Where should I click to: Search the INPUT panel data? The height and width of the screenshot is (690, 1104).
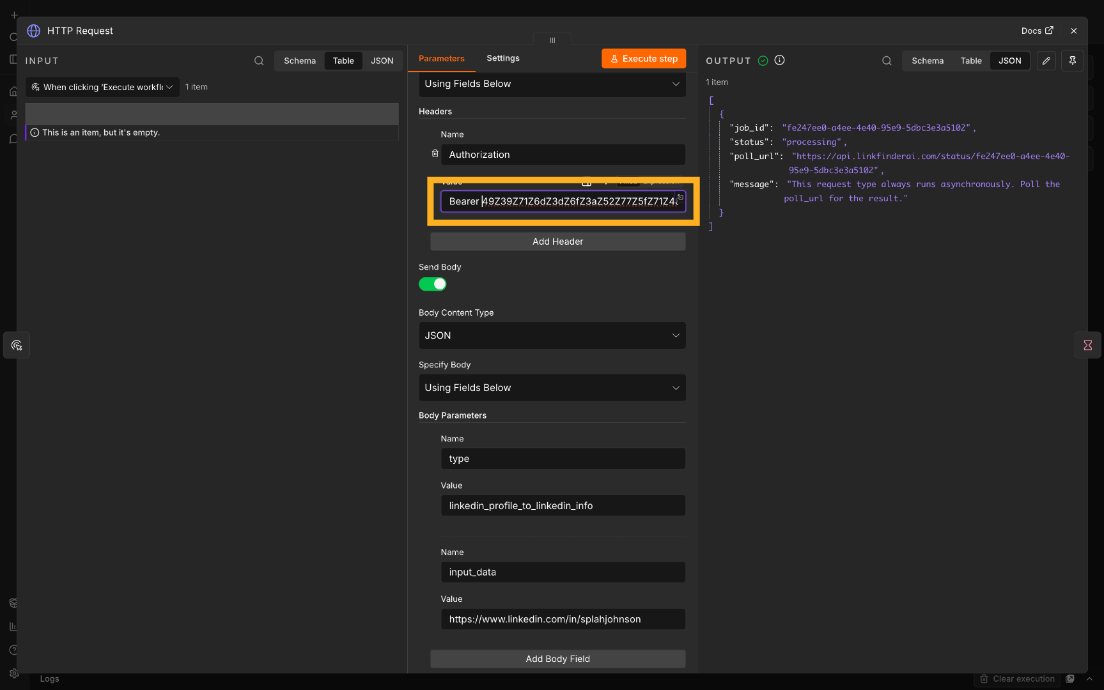click(259, 61)
